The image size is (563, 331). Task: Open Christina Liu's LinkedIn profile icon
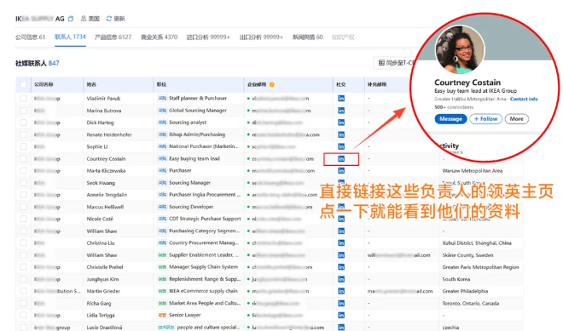coord(341,243)
